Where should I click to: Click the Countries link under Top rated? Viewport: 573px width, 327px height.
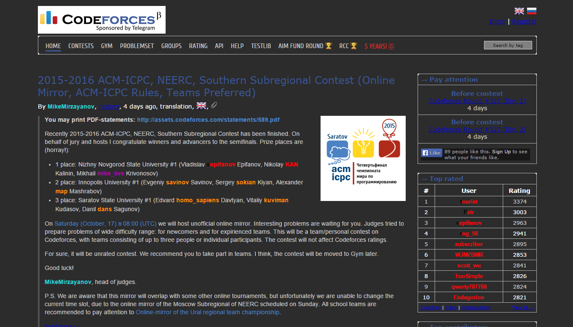tap(430, 307)
